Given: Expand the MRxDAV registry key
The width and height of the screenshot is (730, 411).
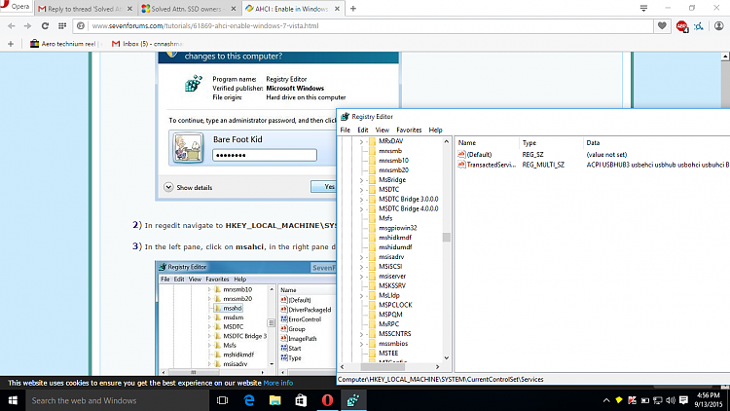Looking at the screenshot, I should pyautogui.click(x=361, y=141).
